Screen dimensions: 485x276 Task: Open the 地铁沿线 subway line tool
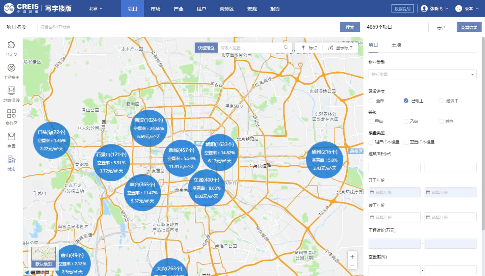coord(11,95)
